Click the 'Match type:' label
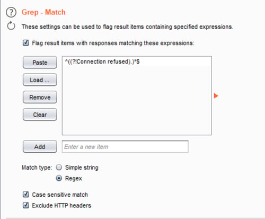The width and height of the screenshot is (265, 219). coord(37,168)
